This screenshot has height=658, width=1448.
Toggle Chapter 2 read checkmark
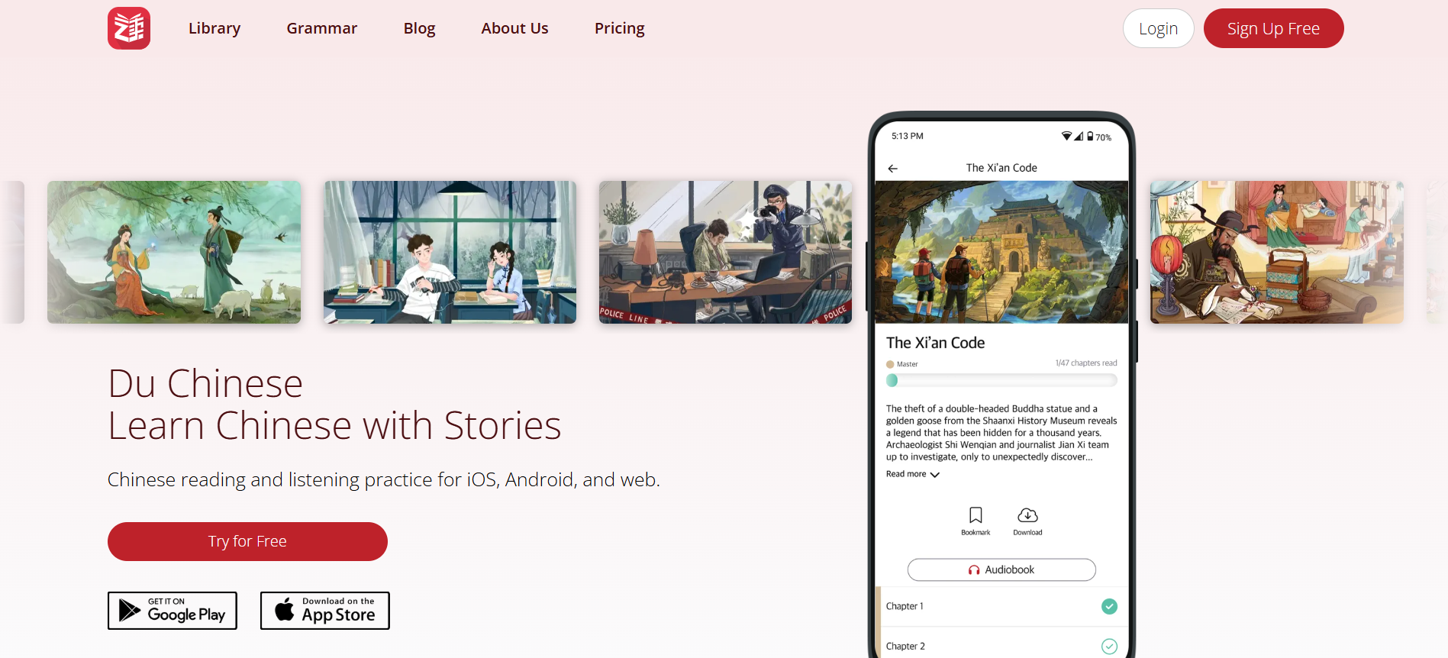pos(1109,647)
